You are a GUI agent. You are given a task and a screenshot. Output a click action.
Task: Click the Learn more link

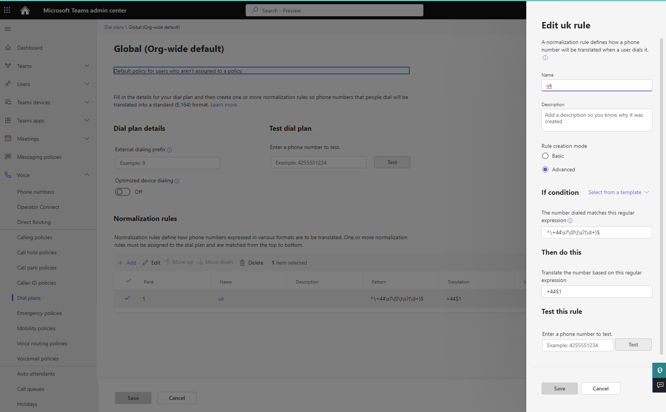tap(224, 105)
